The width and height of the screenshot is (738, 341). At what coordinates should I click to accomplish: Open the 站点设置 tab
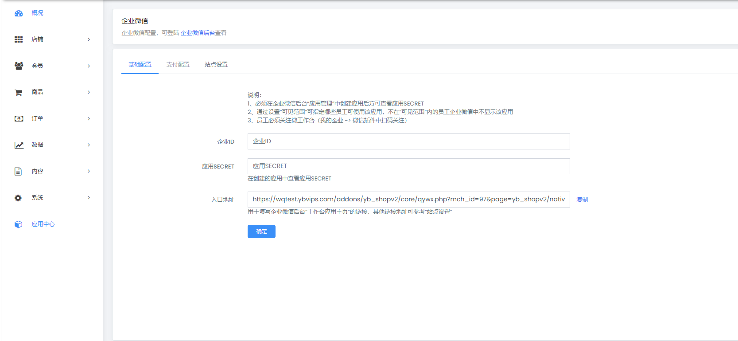coord(216,65)
